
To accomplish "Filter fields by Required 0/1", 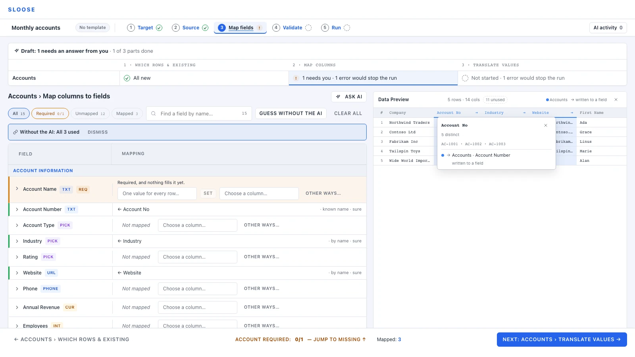I will pos(50,113).
